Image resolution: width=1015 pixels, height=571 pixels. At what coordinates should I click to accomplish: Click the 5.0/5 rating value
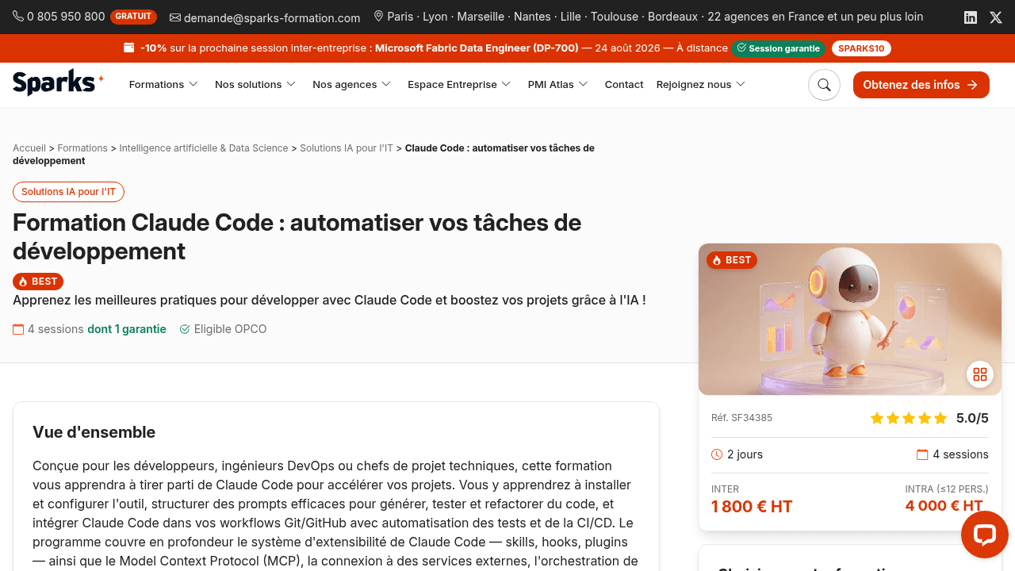coord(972,418)
